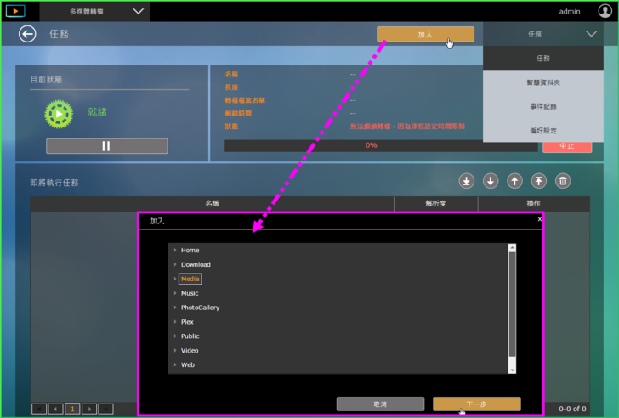Click the orange 加入 button
The width and height of the screenshot is (619, 418).
pos(425,34)
